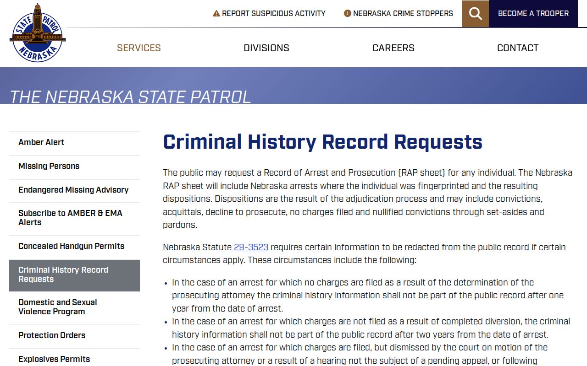Screen dimensions: 587x366
Task: Open Domestic and Sexual Violence Program
Action: click(74, 307)
